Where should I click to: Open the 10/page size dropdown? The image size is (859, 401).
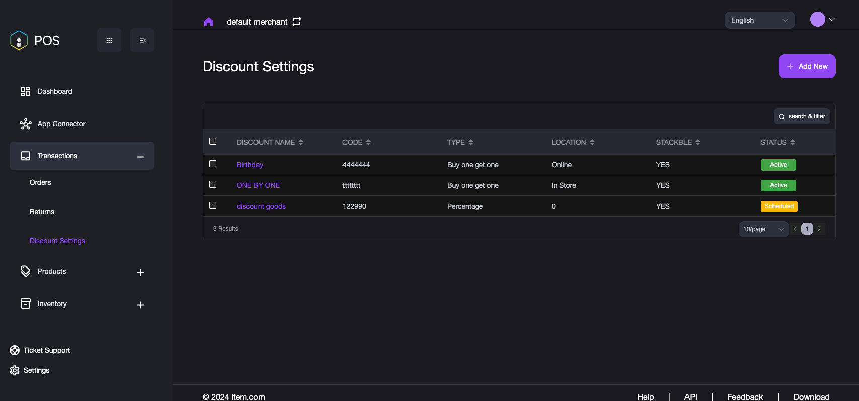[763, 229]
